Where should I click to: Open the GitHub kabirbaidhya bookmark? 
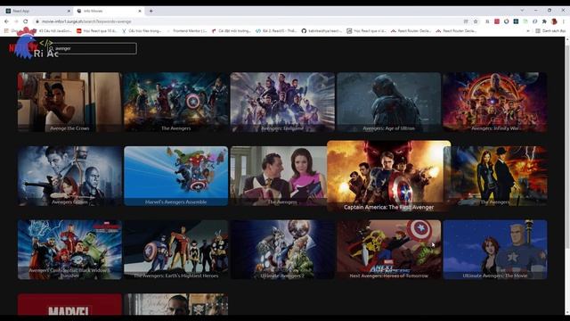point(322,31)
